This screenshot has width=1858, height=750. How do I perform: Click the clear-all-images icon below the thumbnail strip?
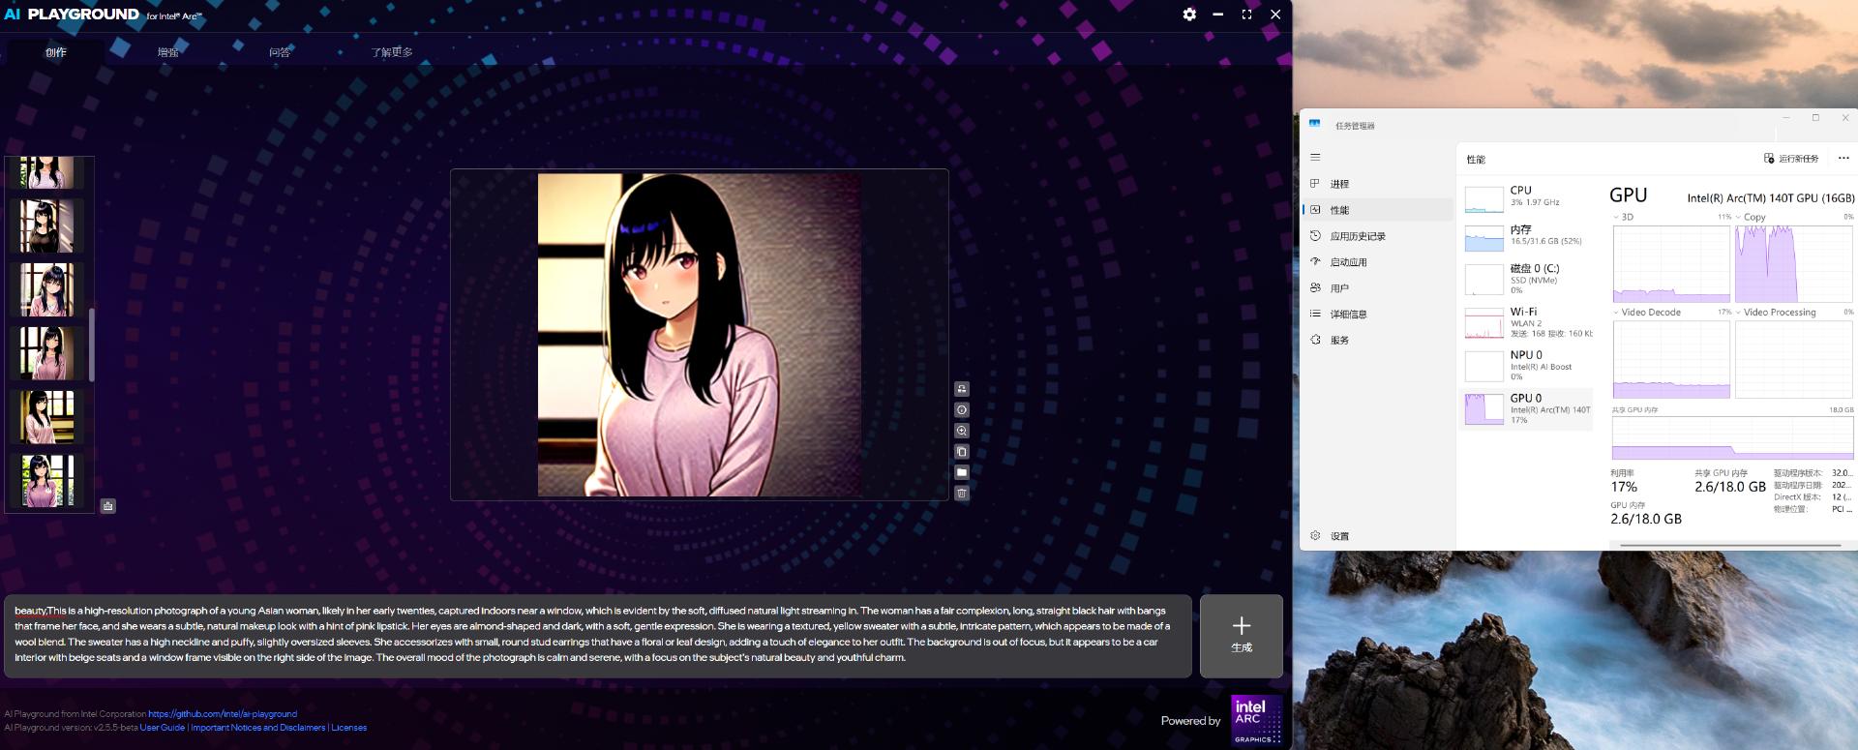[108, 506]
